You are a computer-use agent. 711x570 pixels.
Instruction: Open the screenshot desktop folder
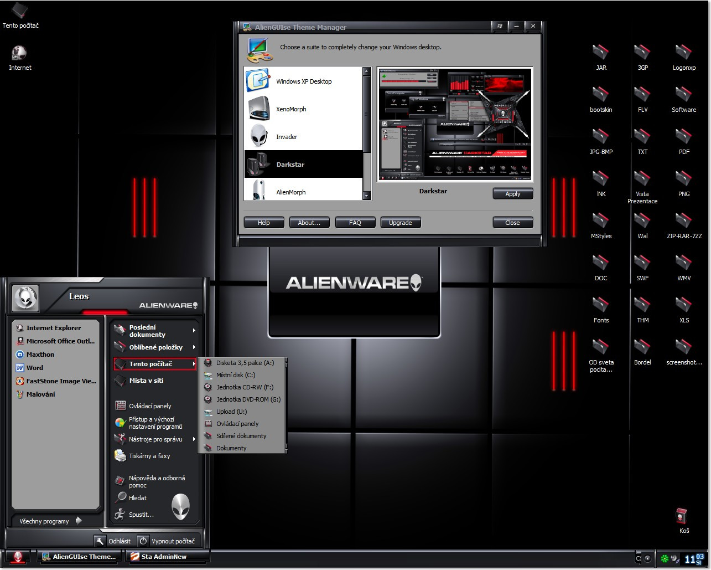pos(684,352)
